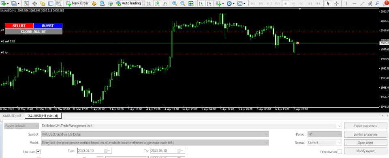This screenshot has width=389, height=158.
Task: Open the Navigator star-folder icon
Action: (x=43, y=4)
